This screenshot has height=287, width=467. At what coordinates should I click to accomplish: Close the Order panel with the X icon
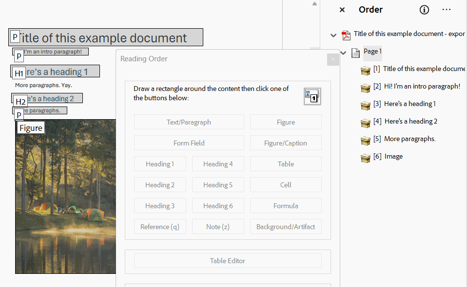[x=342, y=10]
